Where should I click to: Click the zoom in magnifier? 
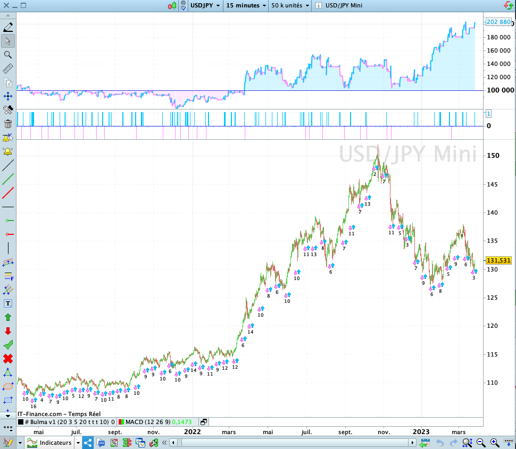coord(494,443)
